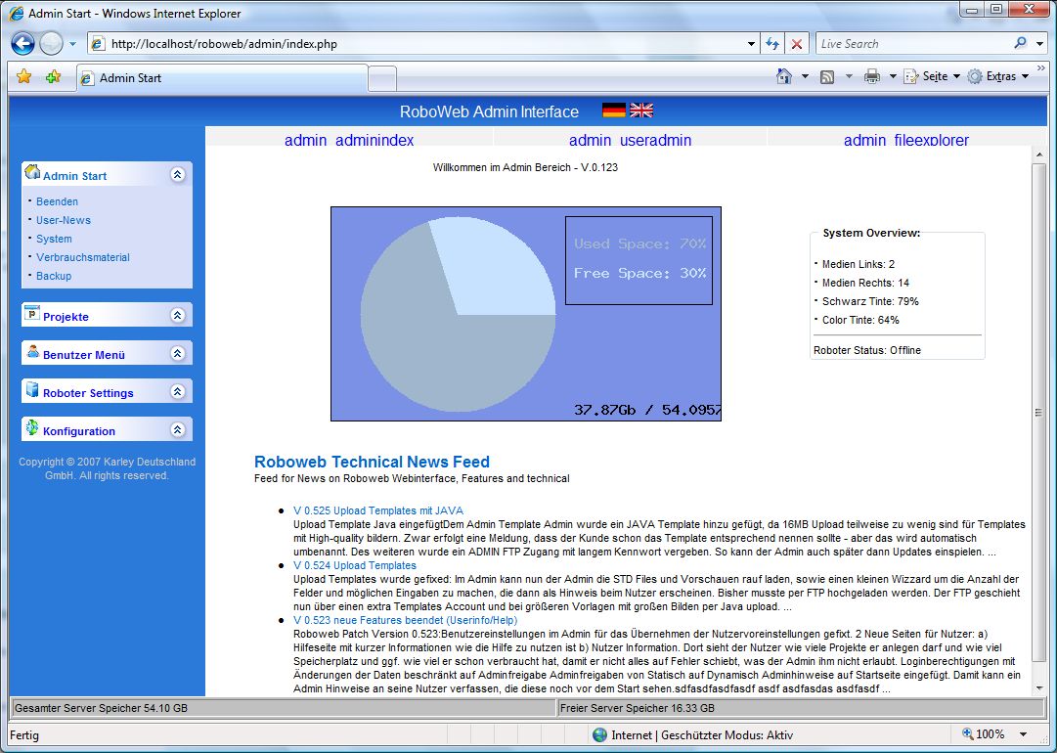Click the Benutzer Menü user icon
Screen dimensions: 1057x753
[32, 351]
